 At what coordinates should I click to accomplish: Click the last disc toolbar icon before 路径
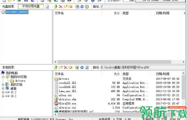pos(87,7)
